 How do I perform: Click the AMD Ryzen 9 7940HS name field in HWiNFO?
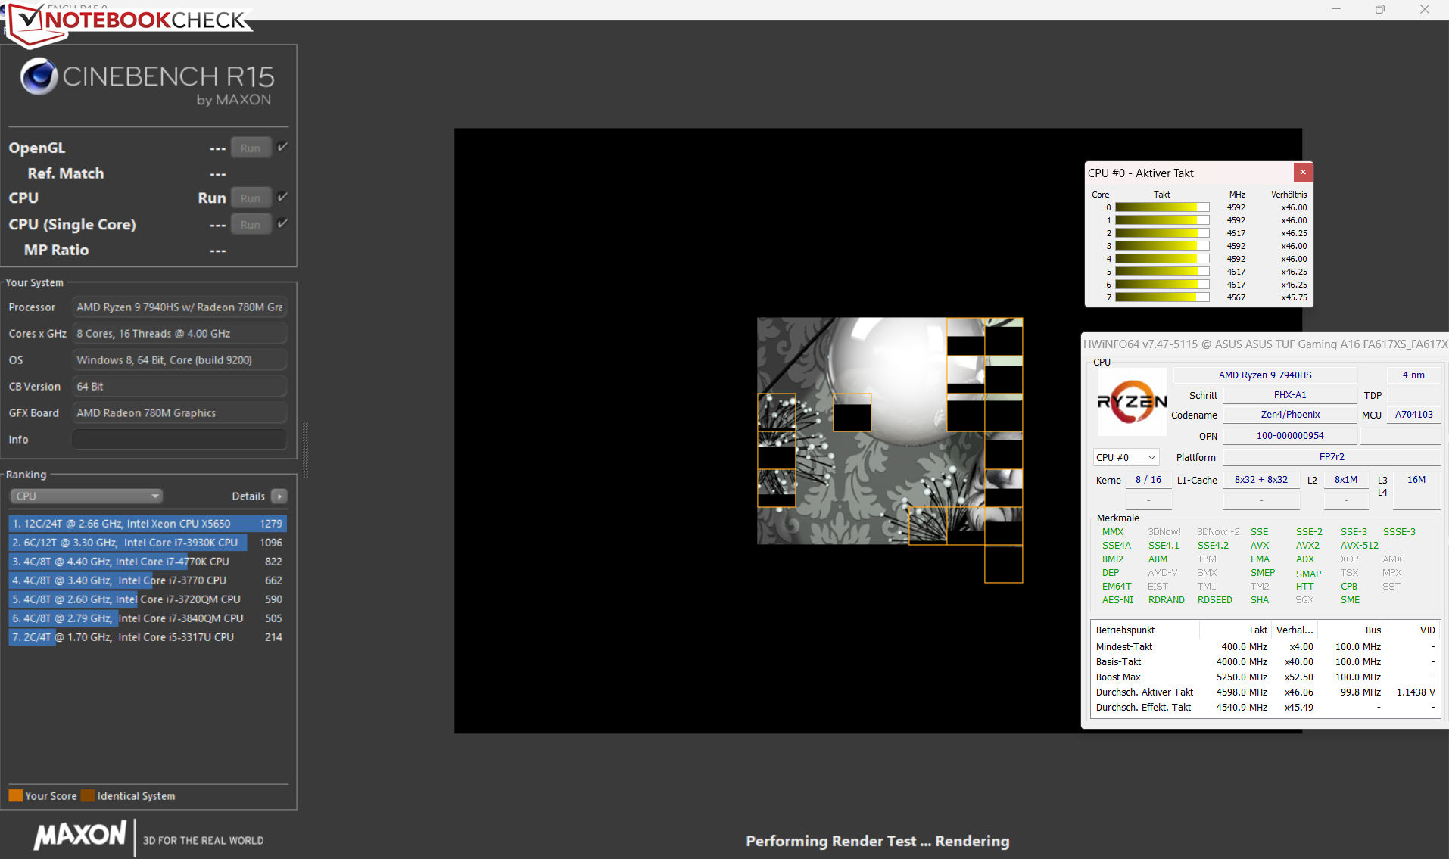point(1265,375)
